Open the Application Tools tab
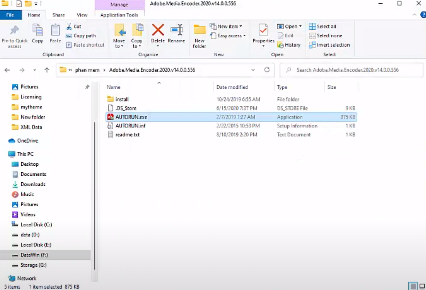Screen dimensions: 426x290 (119, 15)
